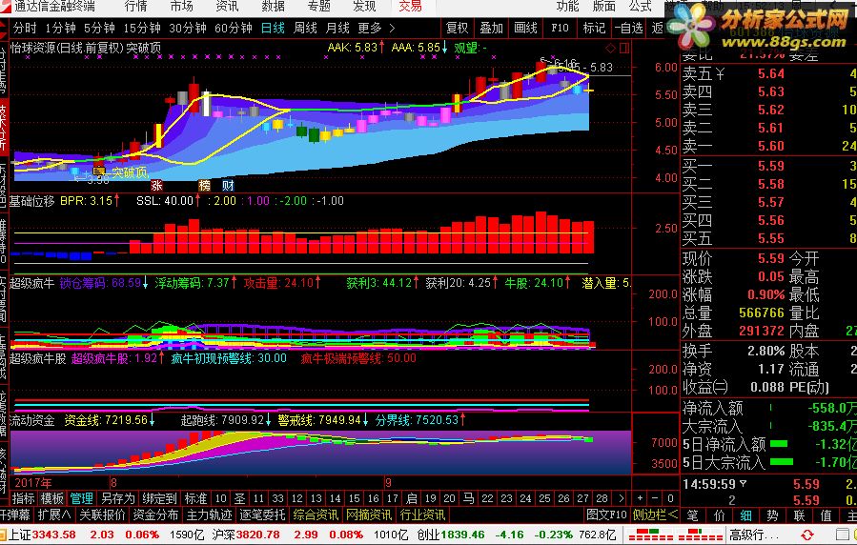Open the 市场 menu
This screenshot has height=545, width=857.
pos(181,7)
